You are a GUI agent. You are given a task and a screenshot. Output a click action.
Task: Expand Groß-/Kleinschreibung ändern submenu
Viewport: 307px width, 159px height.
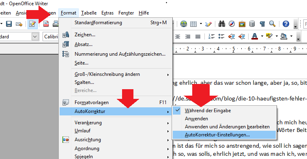click(116, 74)
